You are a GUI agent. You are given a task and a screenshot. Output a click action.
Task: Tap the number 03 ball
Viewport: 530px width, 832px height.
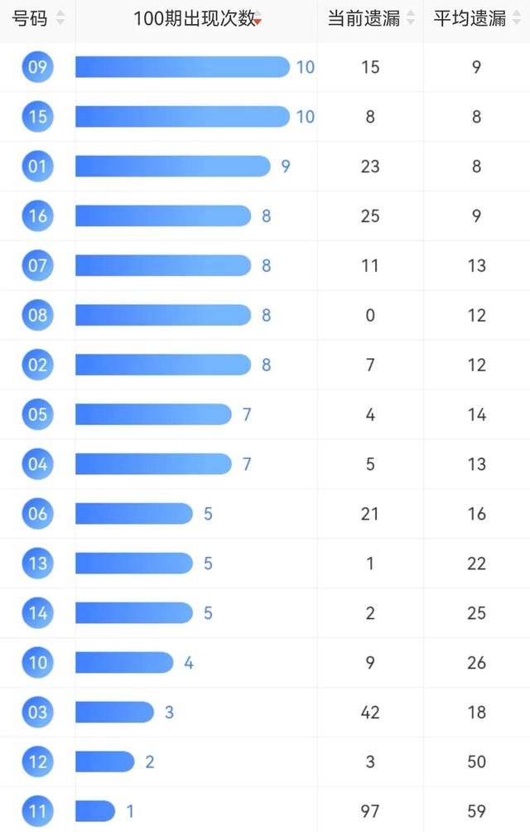point(37,712)
